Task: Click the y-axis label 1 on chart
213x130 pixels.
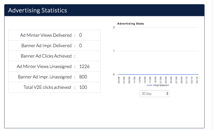Action: [x=114, y=51]
